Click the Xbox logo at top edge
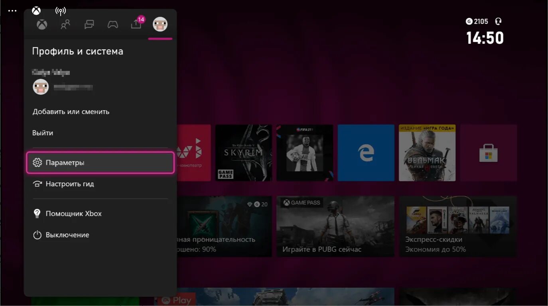 [36, 11]
